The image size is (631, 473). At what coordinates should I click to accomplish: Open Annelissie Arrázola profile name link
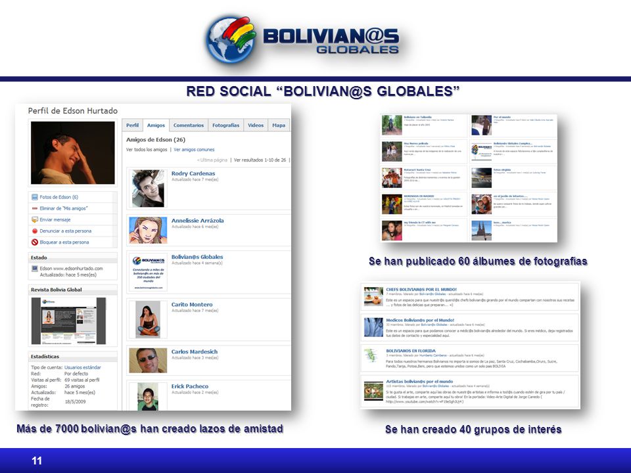coord(198,221)
